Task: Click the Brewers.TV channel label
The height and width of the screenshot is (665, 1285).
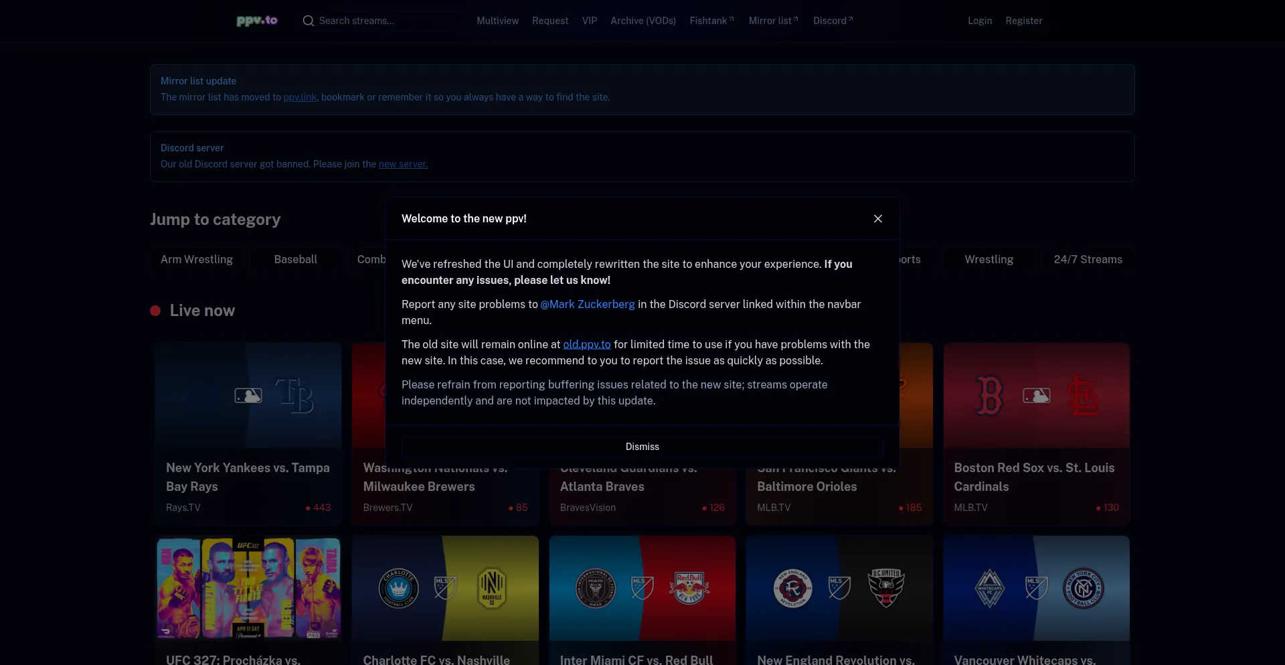Action: click(x=388, y=508)
